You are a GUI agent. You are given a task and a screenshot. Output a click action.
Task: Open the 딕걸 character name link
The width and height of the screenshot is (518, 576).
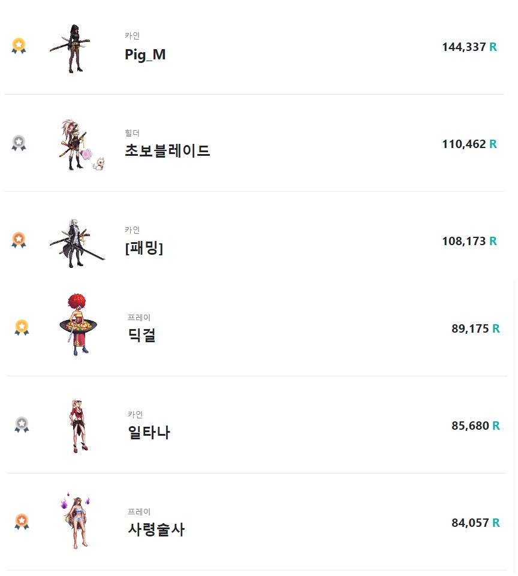point(142,335)
